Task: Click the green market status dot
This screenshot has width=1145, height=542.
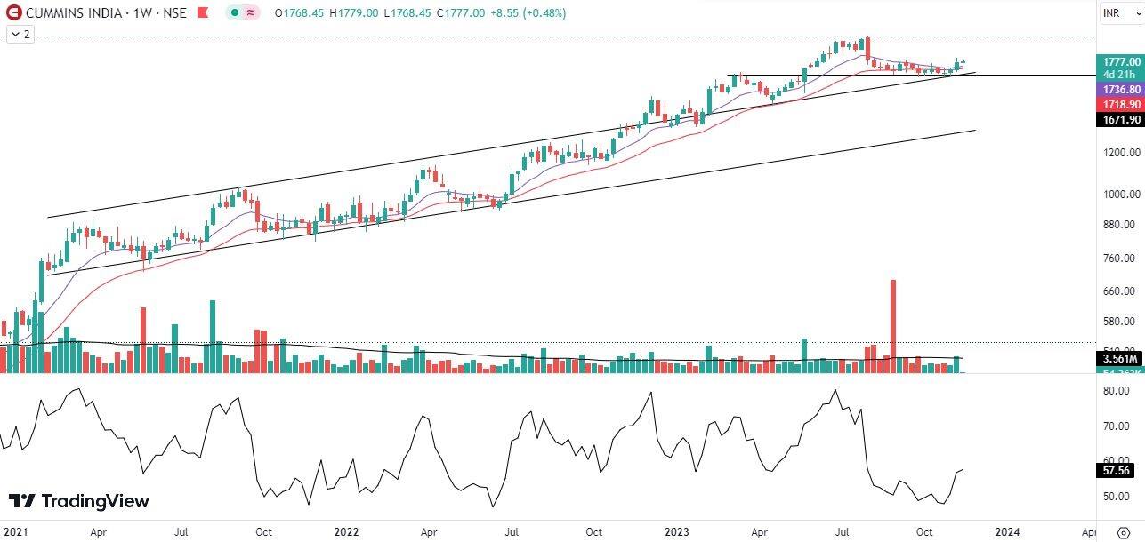Action: (234, 13)
